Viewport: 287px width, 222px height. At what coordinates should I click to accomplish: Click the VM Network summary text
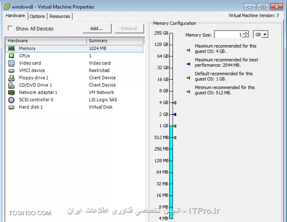pos(101,93)
